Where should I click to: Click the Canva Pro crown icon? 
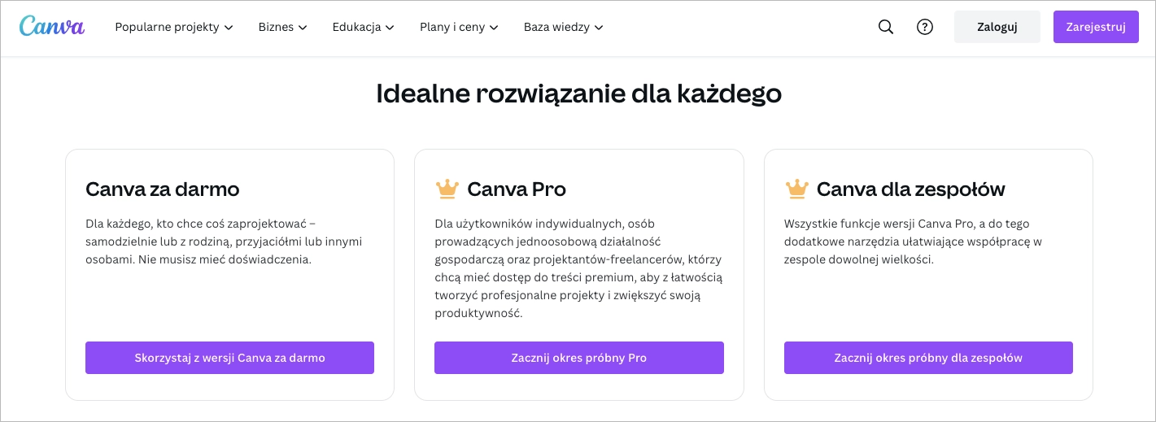447,189
